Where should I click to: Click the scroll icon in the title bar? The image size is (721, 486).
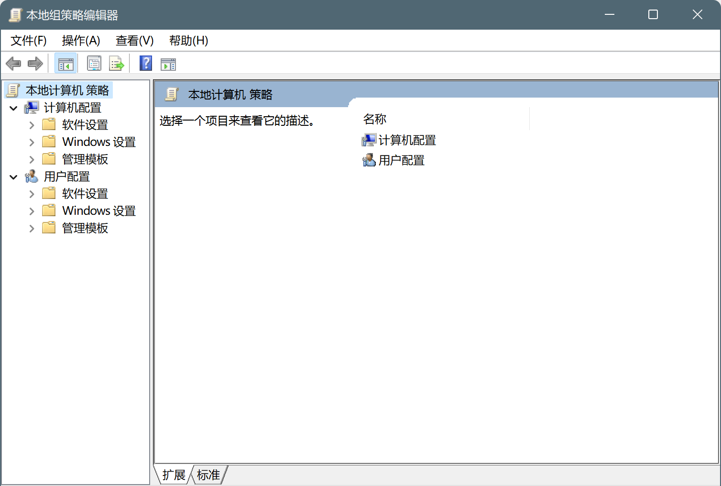pos(15,15)
